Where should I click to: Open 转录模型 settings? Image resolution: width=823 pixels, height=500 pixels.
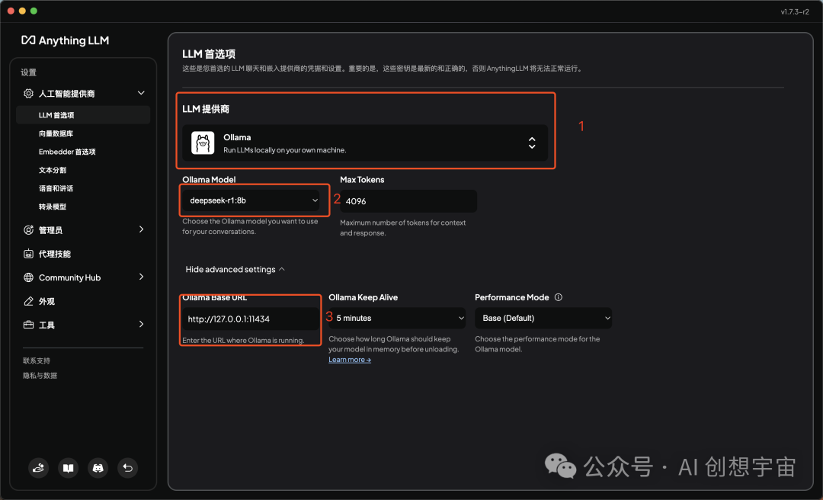point(53,207)
